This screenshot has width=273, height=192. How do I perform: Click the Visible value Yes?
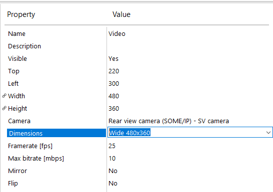(113, 59)
